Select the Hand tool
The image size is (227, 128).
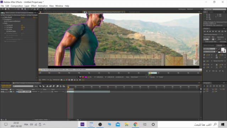pos(6,9)
